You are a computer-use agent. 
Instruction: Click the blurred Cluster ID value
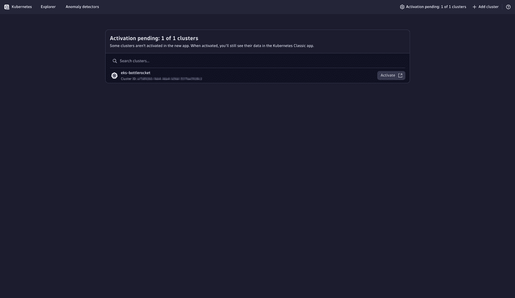(x=170, y=79)
